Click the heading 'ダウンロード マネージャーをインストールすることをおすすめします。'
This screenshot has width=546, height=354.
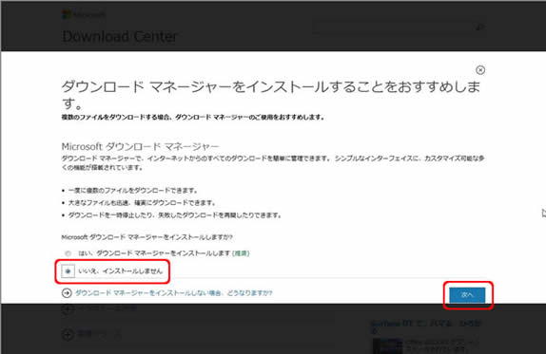pyautogui.click(x=271, y=95)
